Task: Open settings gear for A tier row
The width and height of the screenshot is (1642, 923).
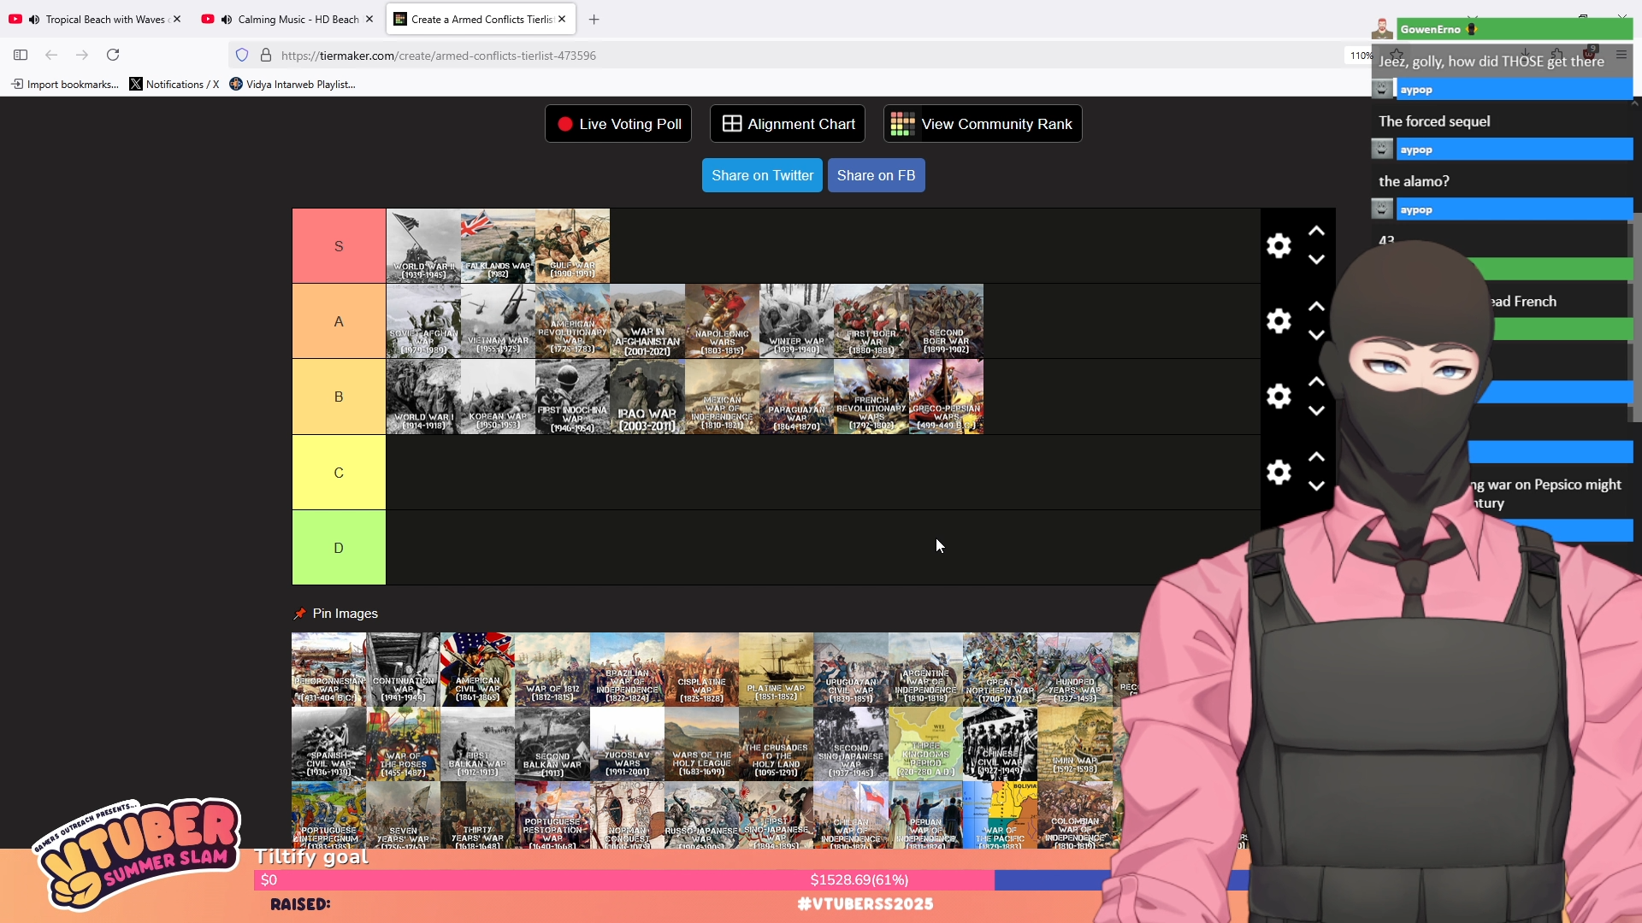Action: (1279, 321)
